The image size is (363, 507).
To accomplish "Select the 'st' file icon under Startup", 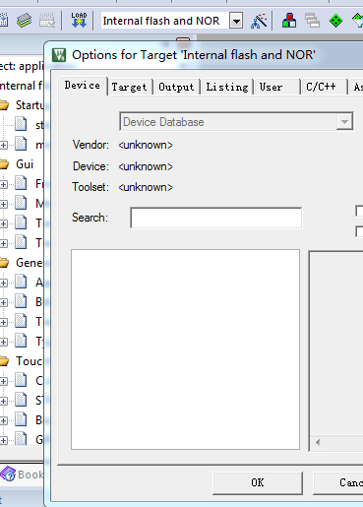I will point(21,125).
